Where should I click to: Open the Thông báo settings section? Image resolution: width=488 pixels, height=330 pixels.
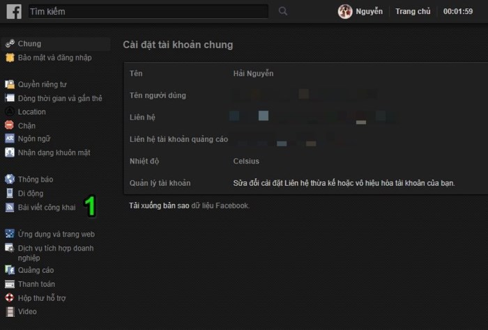tap(36, 179)
